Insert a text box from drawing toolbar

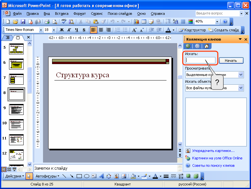coord(94,176)
